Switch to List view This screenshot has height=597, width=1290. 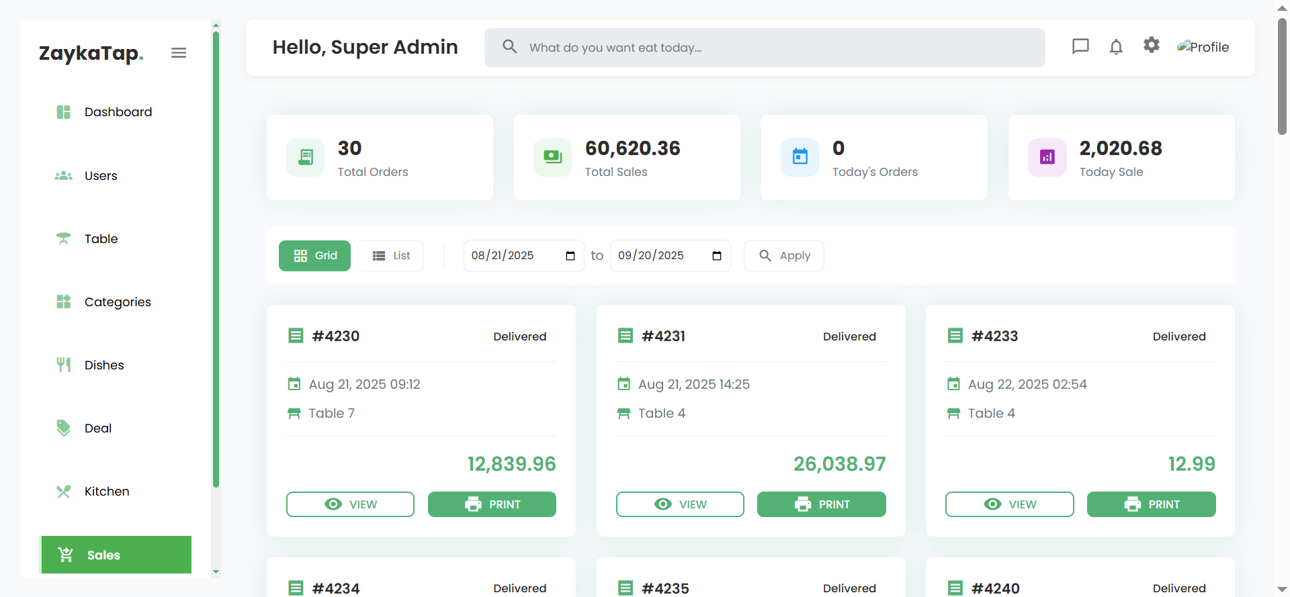pos(390,256)
